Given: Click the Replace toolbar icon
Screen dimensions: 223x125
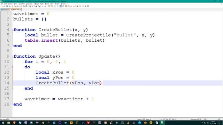Looking at the screenshot, I should (39, 6).
